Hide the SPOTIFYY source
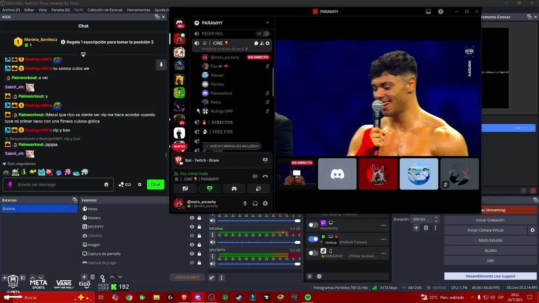Screen dimensions: 539x303 (192, 227)
